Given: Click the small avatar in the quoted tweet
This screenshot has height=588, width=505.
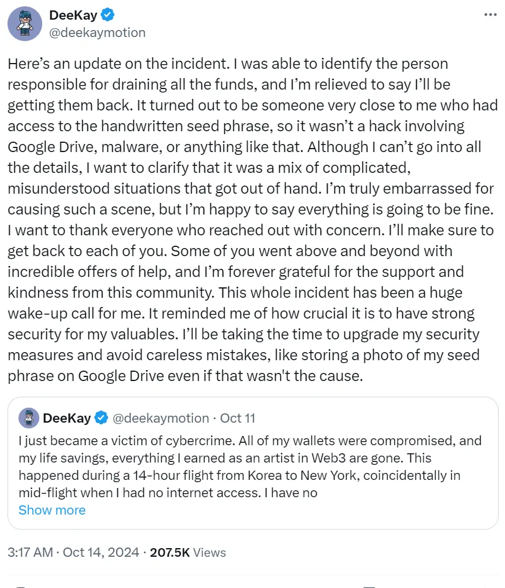Looking at the screenshot, I should [x=29, y=417].
